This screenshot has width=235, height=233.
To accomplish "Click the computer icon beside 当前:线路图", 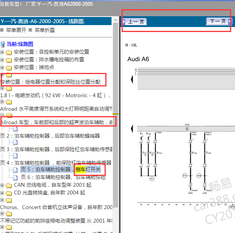I will pyautogui.click(x=3, y=44).
